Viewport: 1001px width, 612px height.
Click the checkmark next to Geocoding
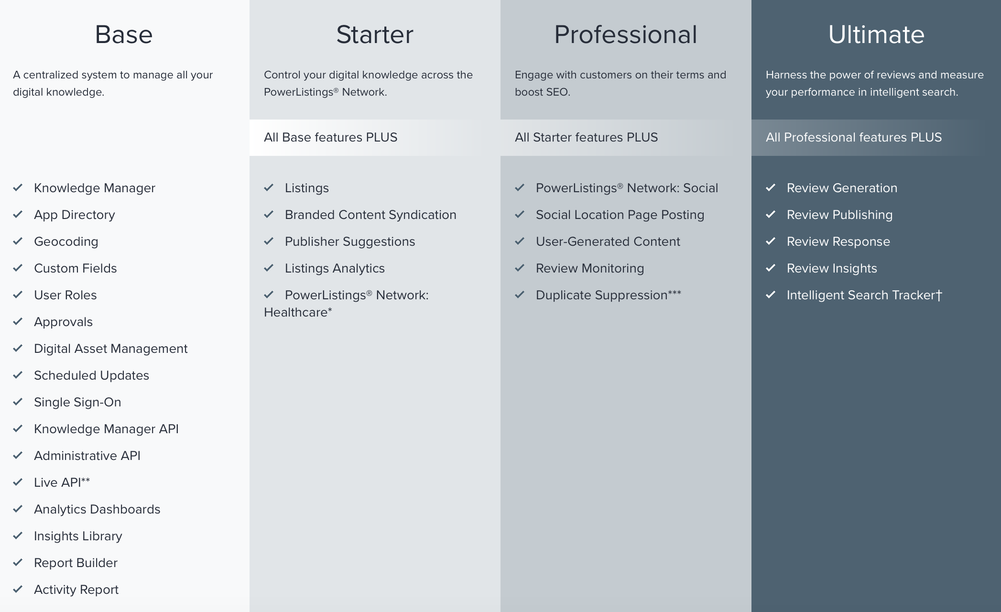pos(18,241)
